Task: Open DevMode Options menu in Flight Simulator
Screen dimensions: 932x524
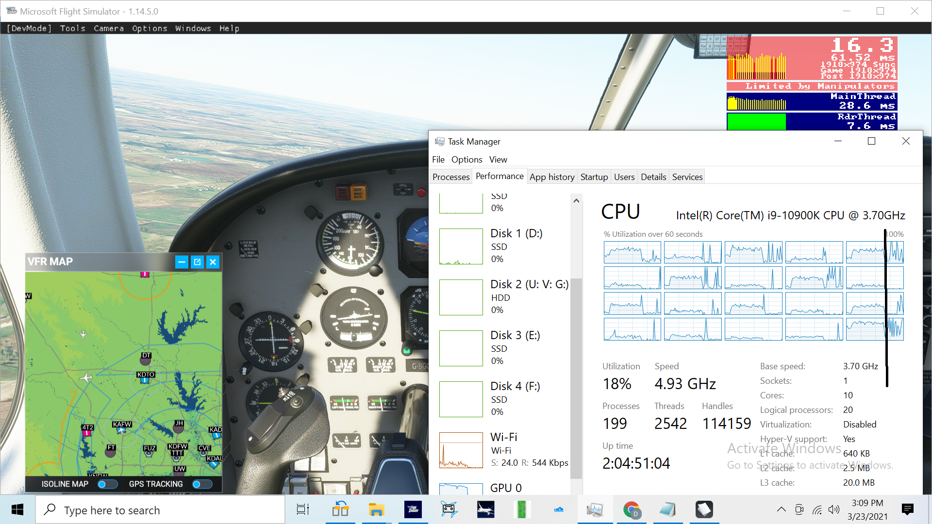Action: pos(150,28)
